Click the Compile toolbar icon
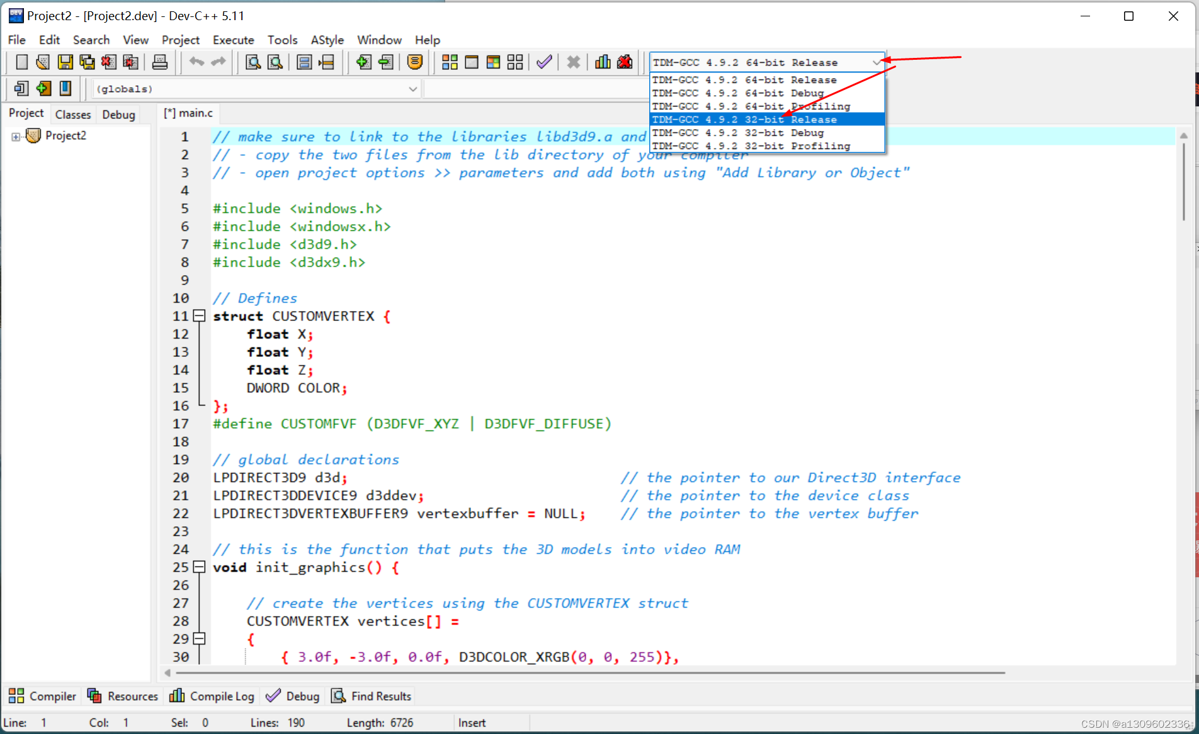 click(450, 62)
